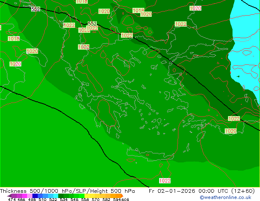Click the darkest green swatch above 534
The image size is (260, 201).
point(61,196)
